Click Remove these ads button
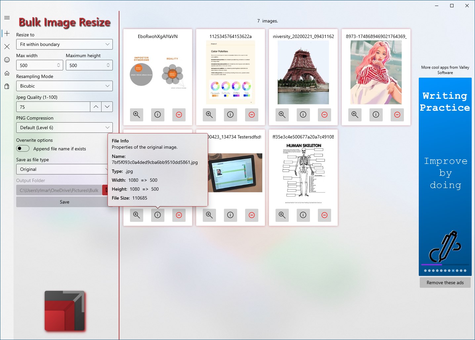Screen dimensions: 475x340 tap(445, 283)
